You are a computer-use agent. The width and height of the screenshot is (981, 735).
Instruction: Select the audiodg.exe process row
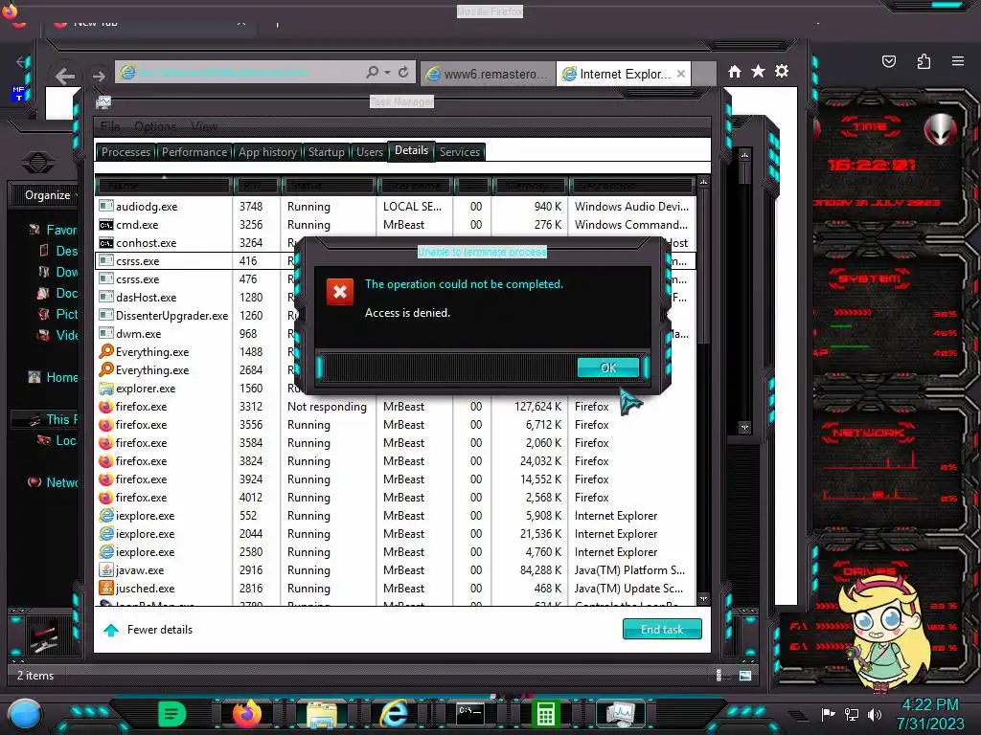396,207
